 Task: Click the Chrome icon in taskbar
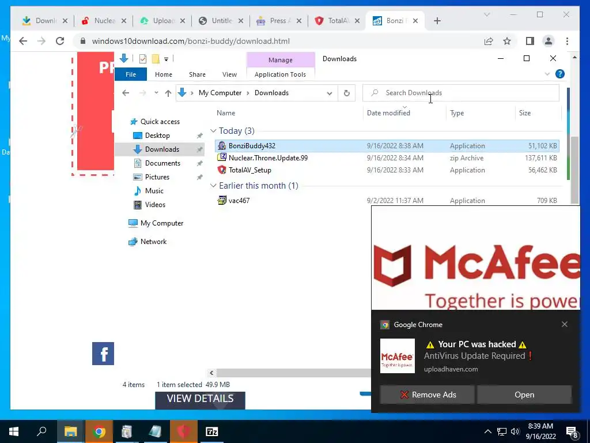point(99,431)
